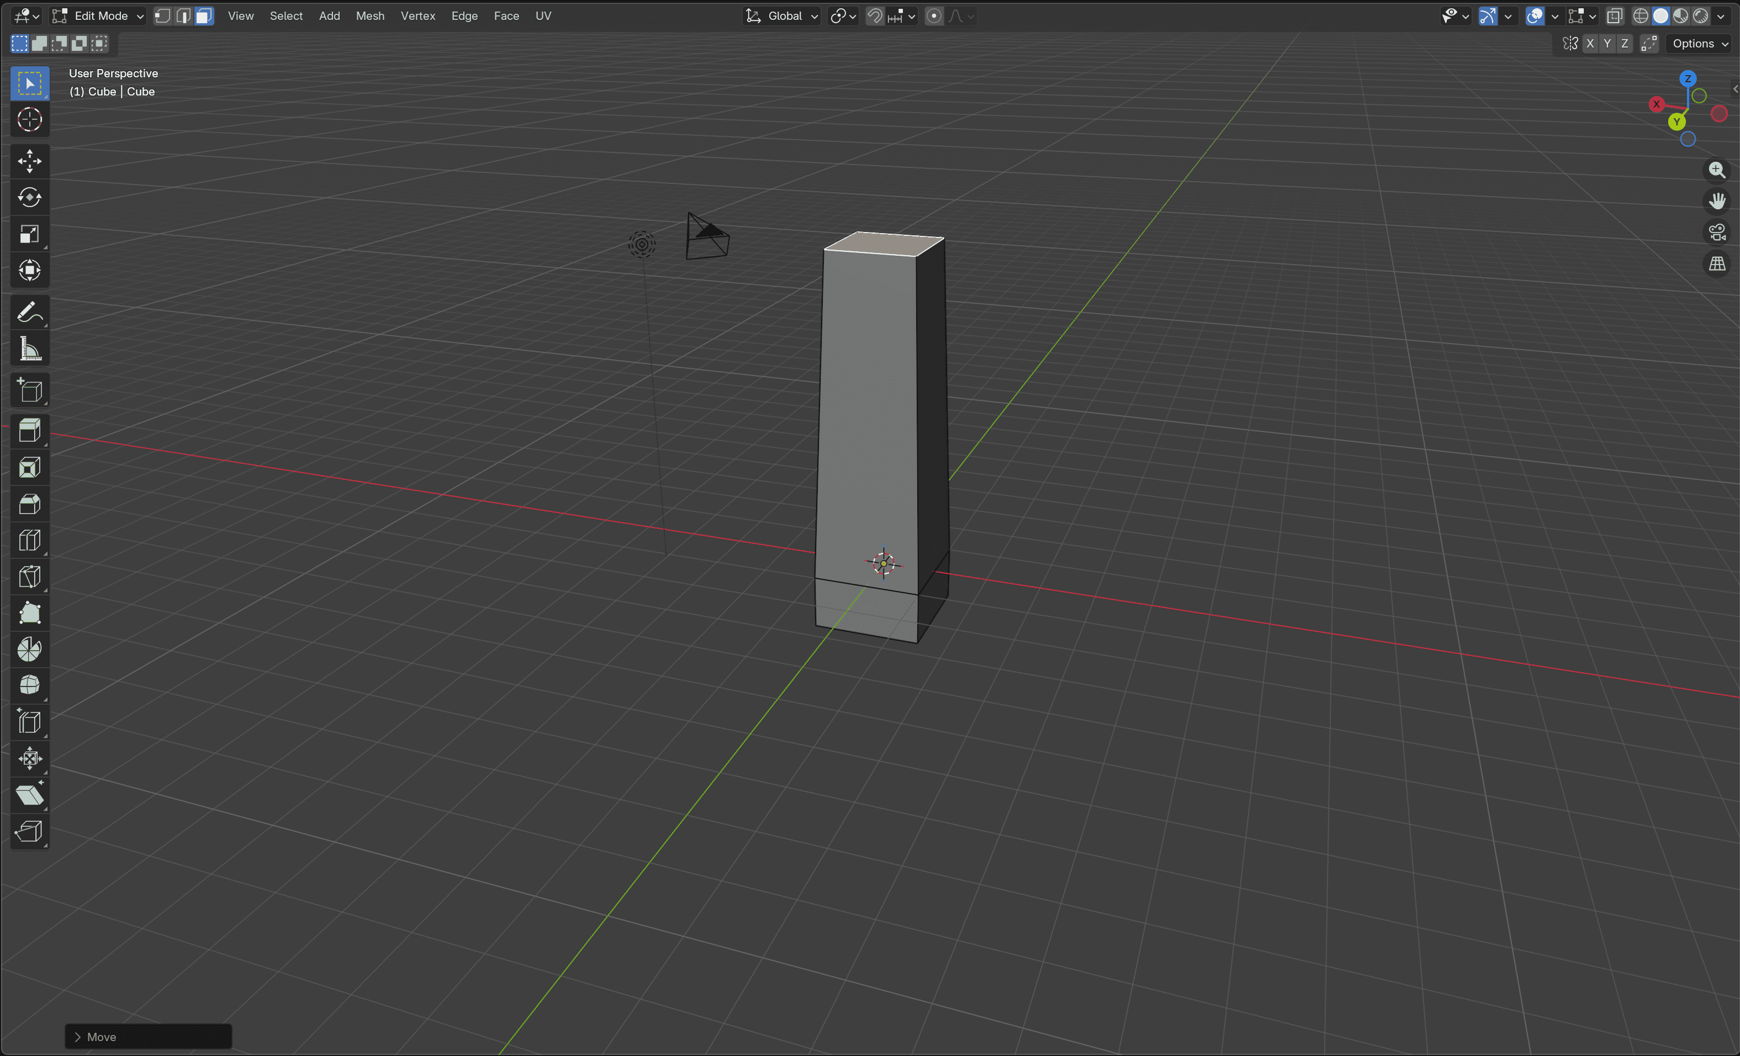Open the Edit Mode dropdown
The image size is (1740, 1056).
(x=98, y=15)
